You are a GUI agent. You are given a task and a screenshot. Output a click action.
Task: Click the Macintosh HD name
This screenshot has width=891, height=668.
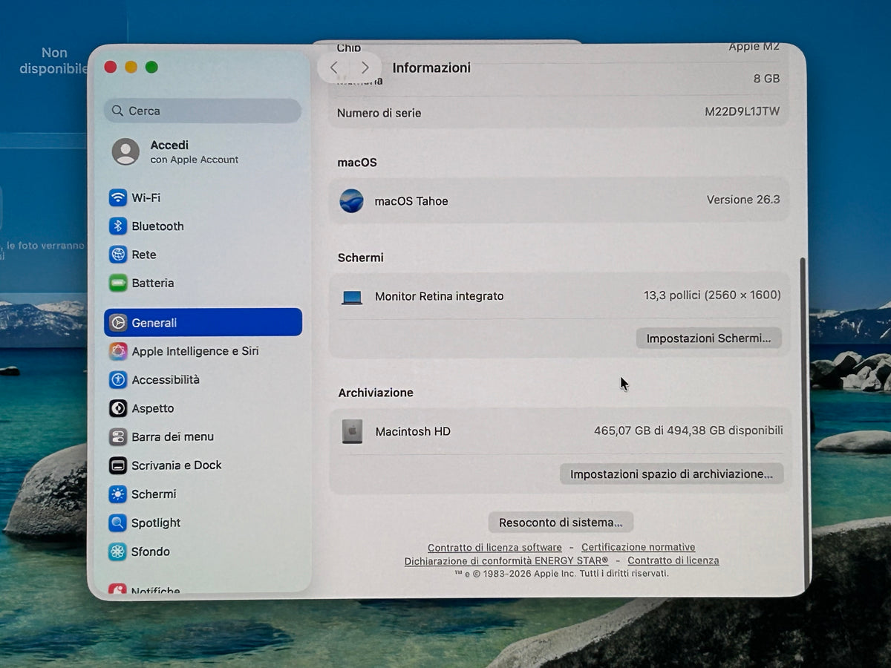tap(413, 431)
